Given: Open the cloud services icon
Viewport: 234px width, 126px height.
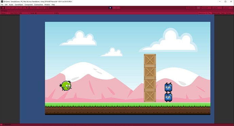Looking at the screenshot, I should pos(198,8).
